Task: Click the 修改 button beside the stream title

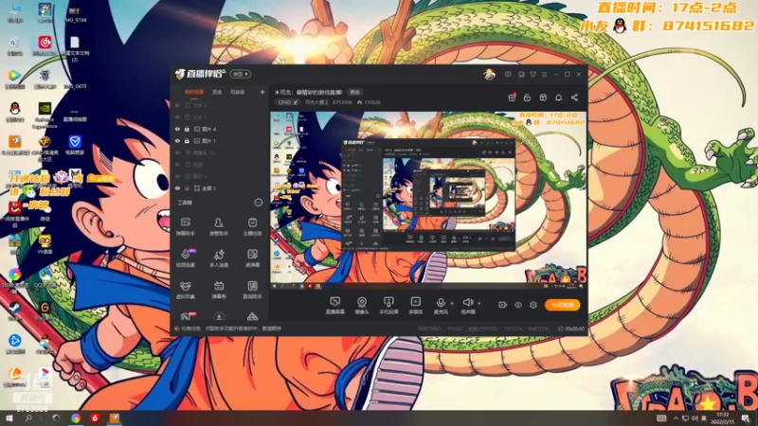Action: [354, 92]
